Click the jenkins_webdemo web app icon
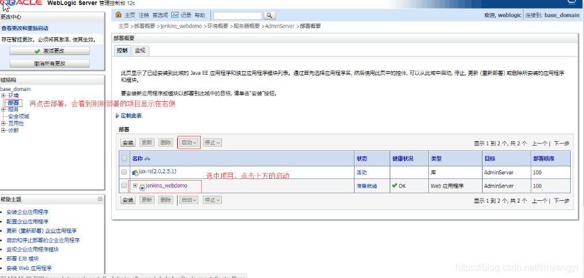The width and height of the screenshot is (584, 278). coord(142,187)
